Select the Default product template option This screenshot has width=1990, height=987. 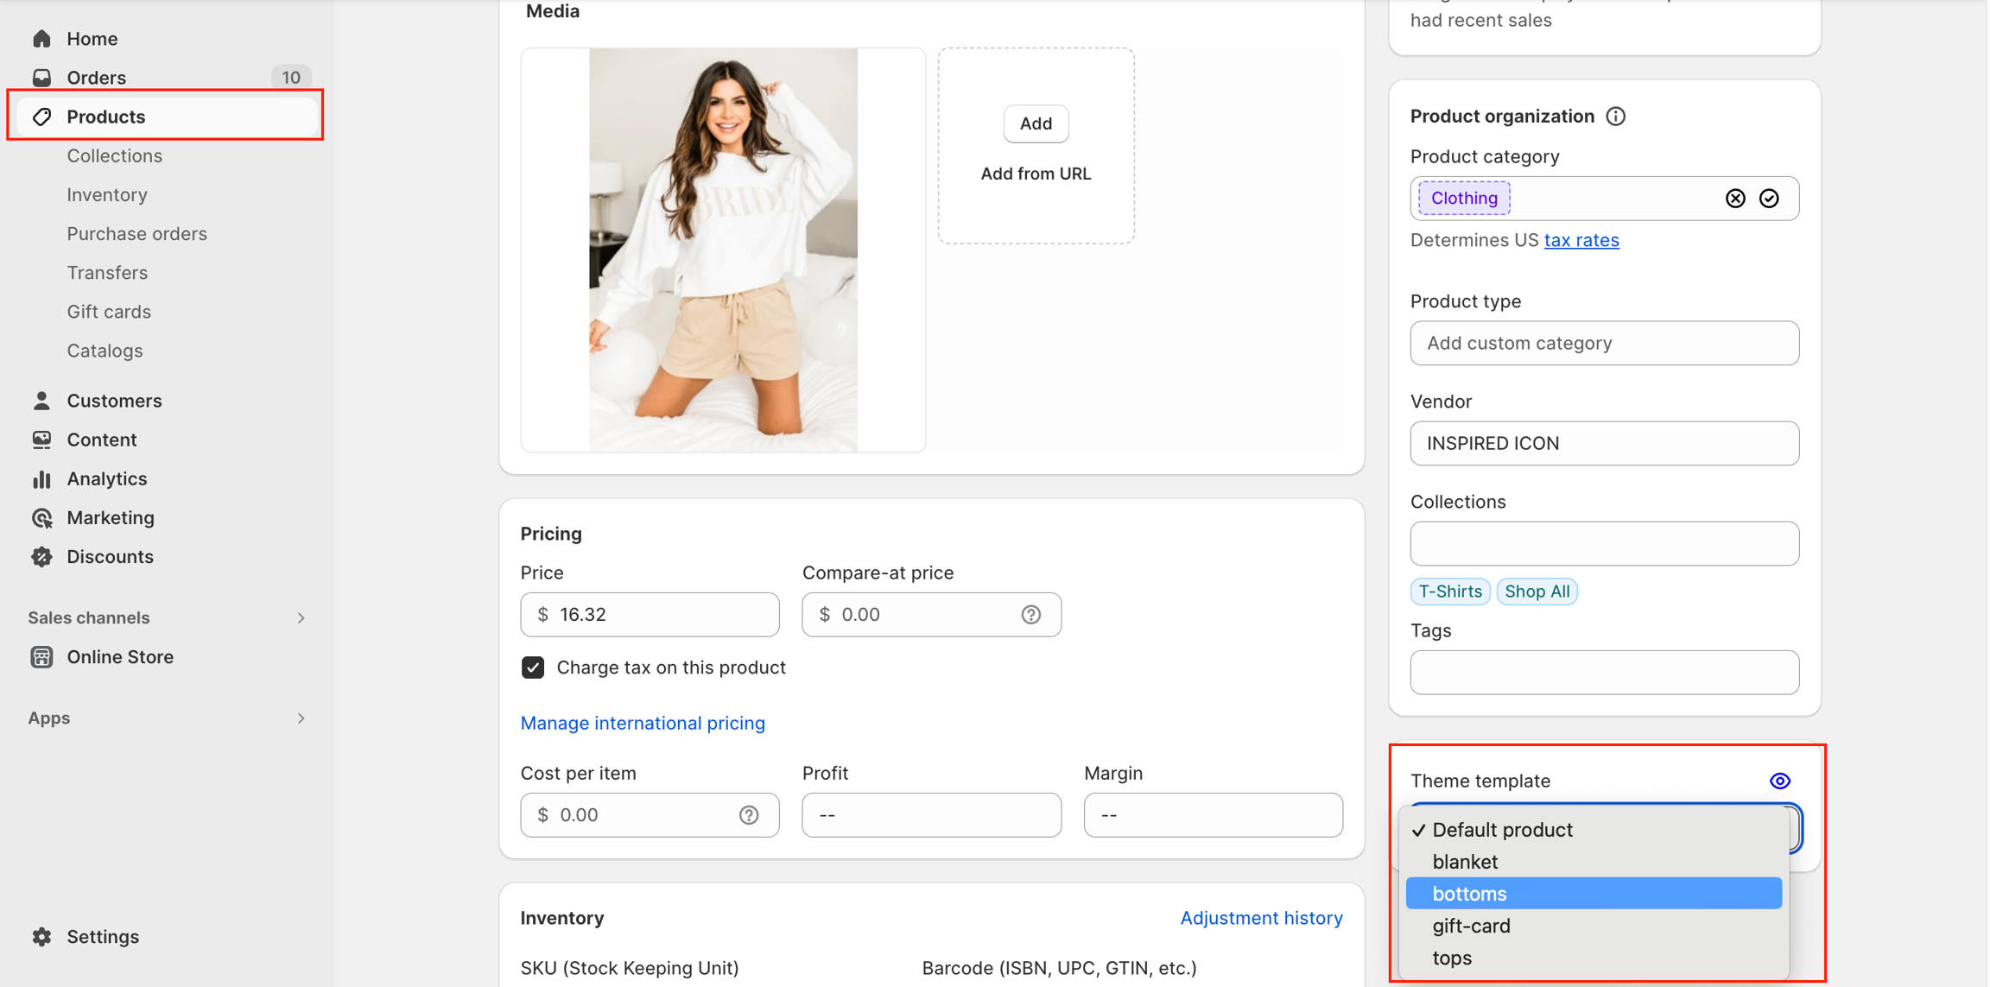click(x=1502, y=830)
